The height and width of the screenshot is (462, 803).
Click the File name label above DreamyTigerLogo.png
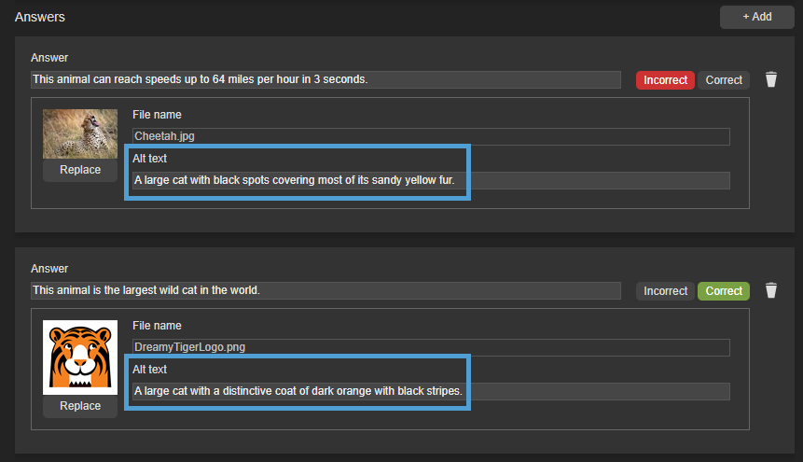coord(157,326)
